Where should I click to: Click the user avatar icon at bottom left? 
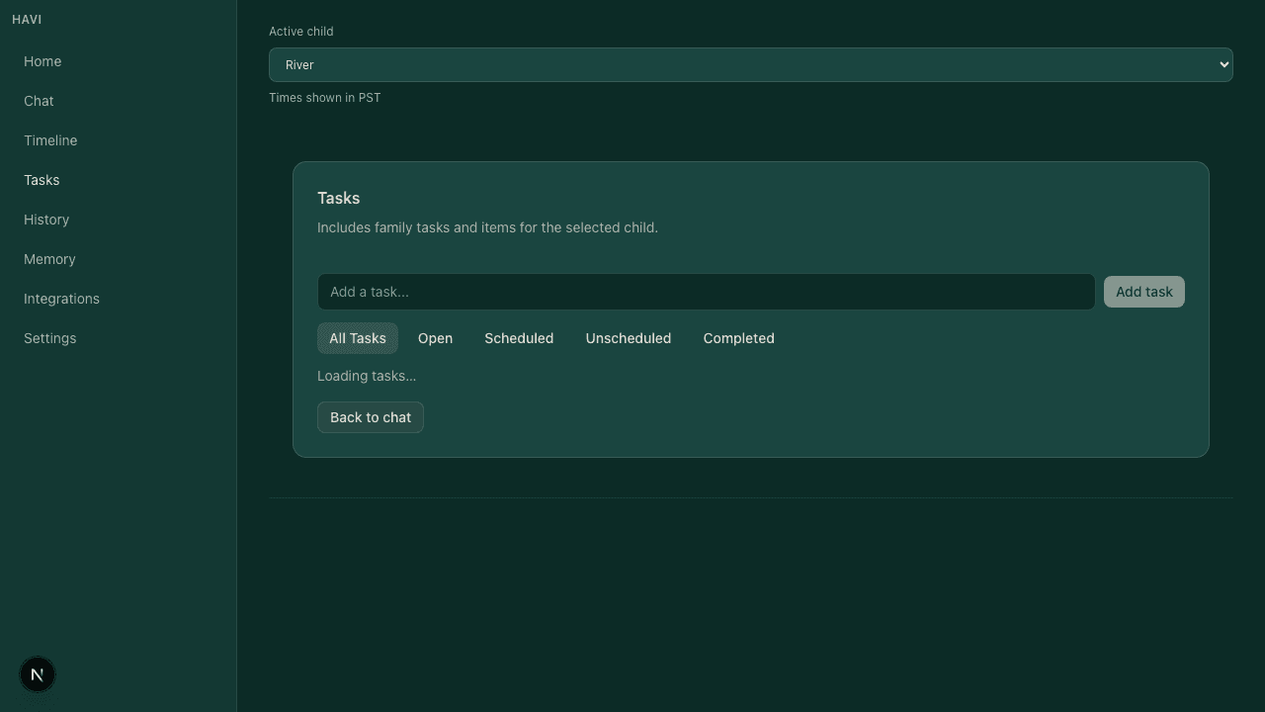[38, 673]
